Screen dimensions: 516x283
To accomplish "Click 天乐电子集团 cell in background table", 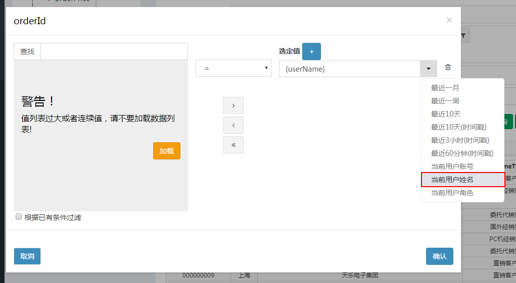I will tap(360, 275).
